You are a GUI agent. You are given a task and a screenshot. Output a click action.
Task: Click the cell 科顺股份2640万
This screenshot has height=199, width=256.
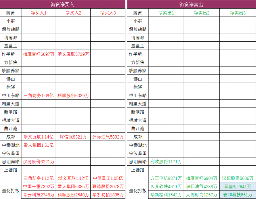tap(73, 195)
